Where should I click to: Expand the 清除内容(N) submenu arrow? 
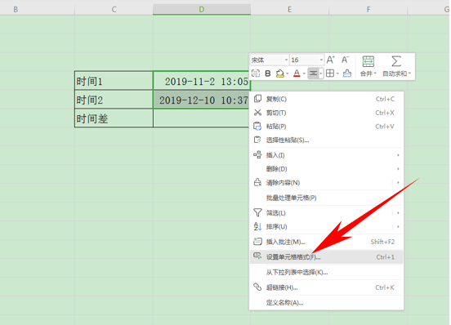pos(398,182)
